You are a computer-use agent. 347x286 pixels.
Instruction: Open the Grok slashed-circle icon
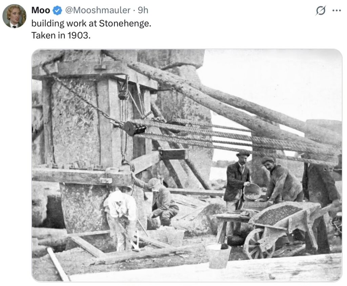click(x=321, y=11)
